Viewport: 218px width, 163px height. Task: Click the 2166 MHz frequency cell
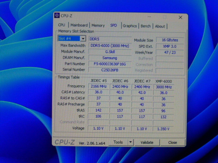tap(98, 87)
